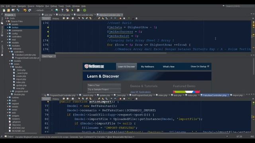255x143 pixels.
Task: Click Try a Sample Project button
Action: click(x=104, y=89)
